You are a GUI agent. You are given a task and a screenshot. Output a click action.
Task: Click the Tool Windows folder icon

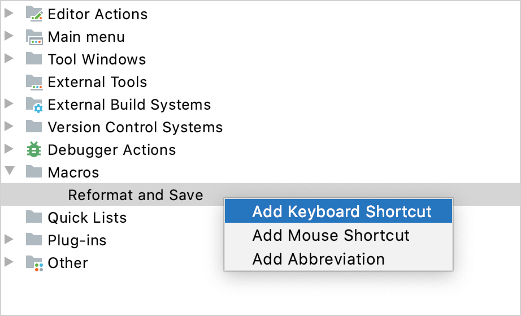click(34, 59)
